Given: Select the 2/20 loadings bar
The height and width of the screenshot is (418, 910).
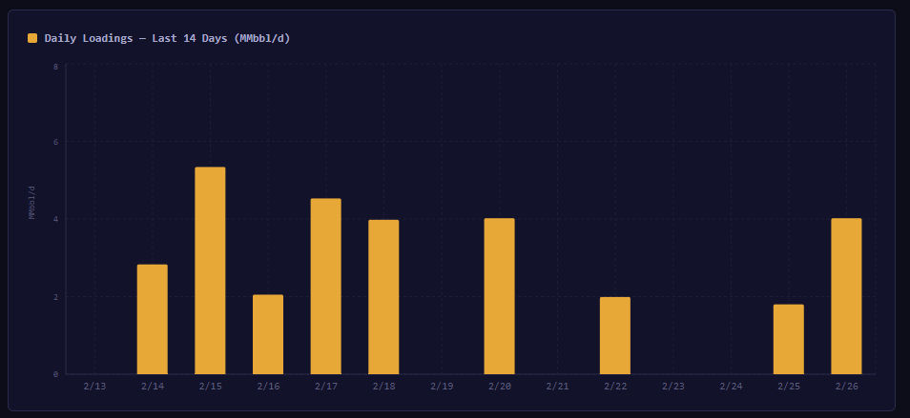Looking at the screenshot, I should pos(499,296).
